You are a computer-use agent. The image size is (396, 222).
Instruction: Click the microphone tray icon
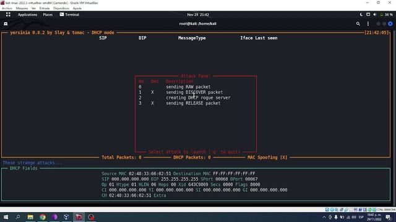336,217
